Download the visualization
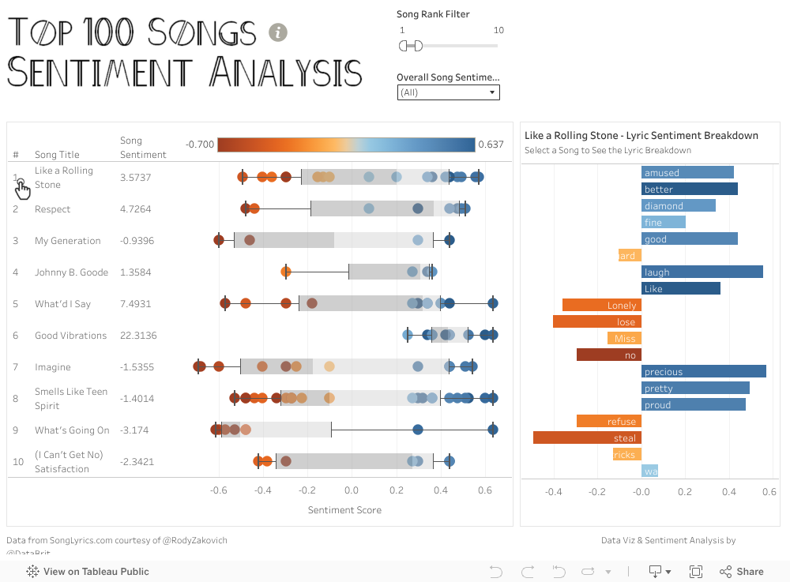 pyautogui.click(x=654, y=571)
